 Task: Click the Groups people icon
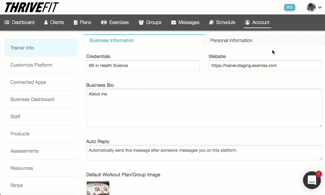point(141,22)
